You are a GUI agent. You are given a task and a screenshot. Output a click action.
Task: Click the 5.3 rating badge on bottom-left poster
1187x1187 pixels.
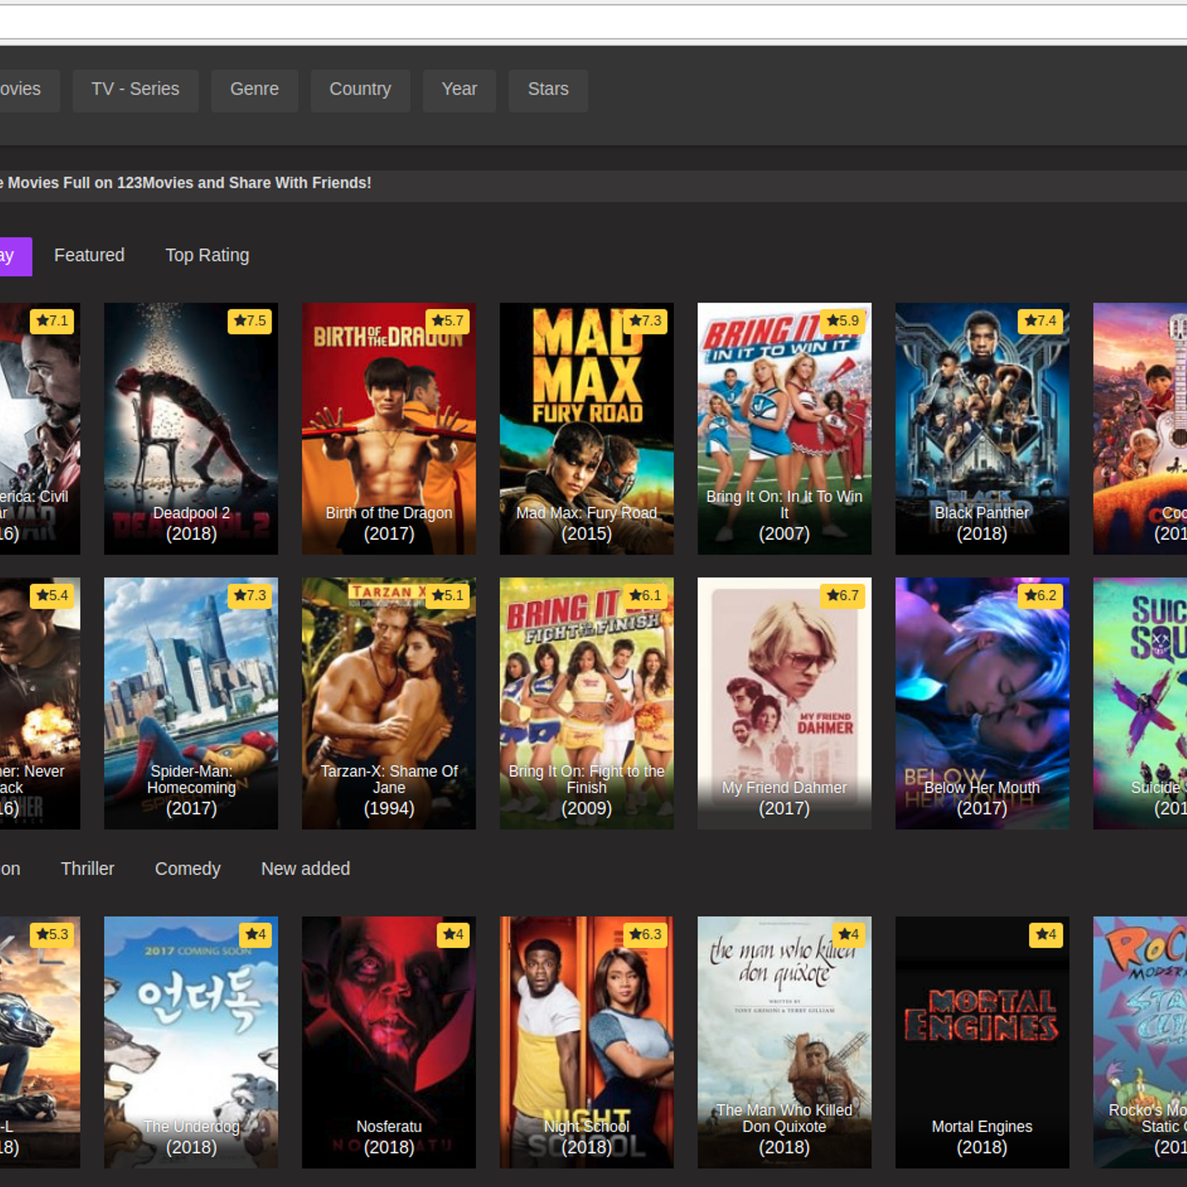point(52,935)
